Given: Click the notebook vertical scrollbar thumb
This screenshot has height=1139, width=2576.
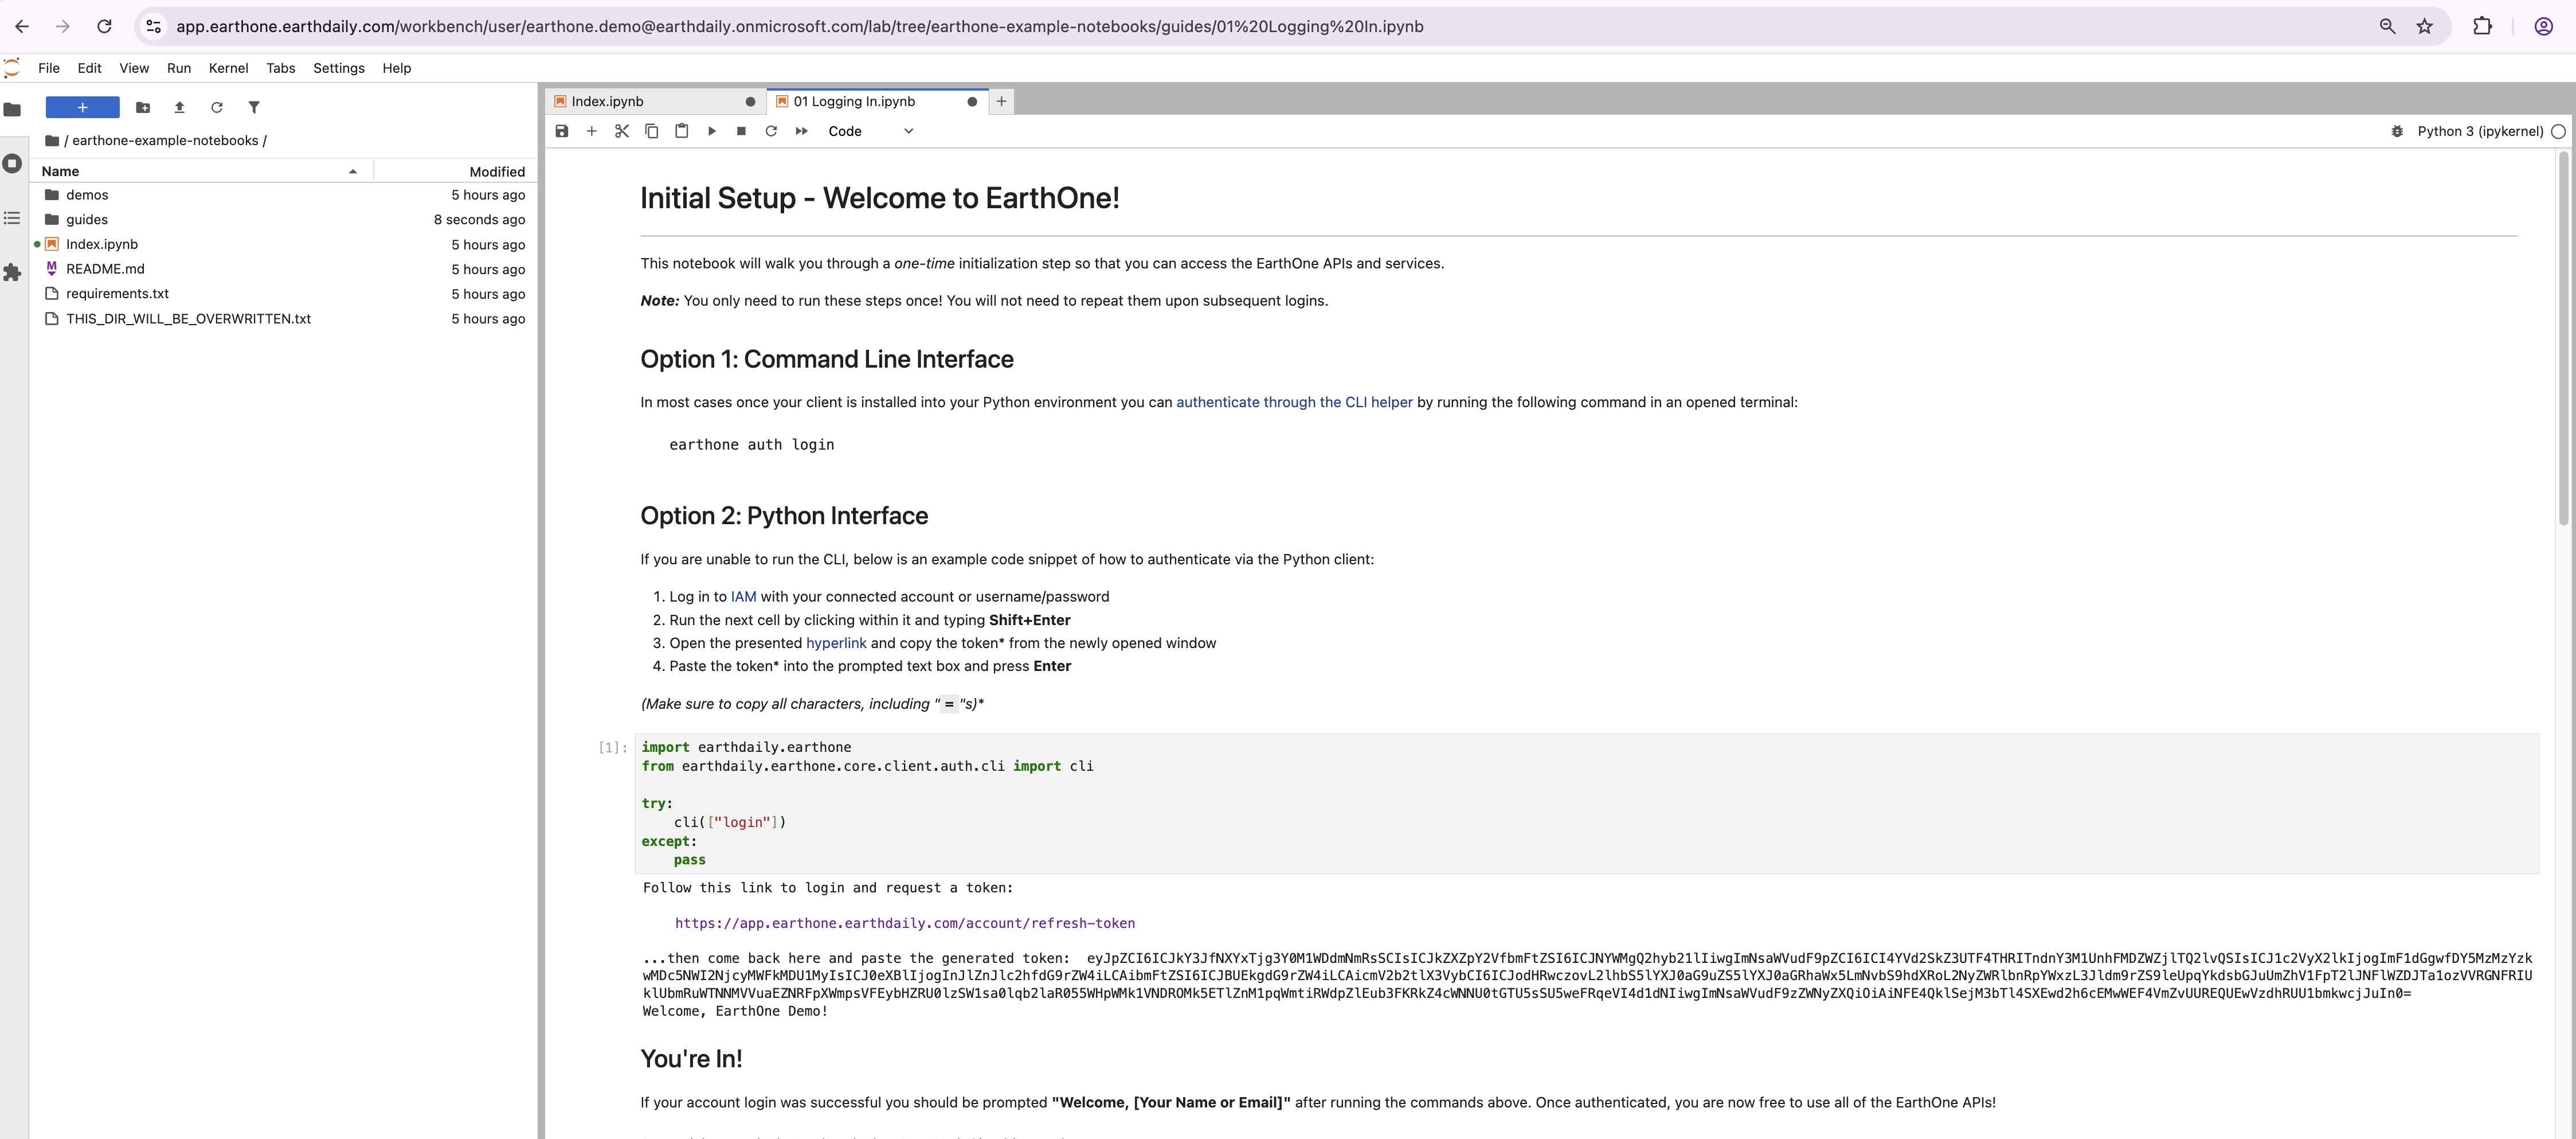Looking at the screenshot, I should (x=2563, y=338).
